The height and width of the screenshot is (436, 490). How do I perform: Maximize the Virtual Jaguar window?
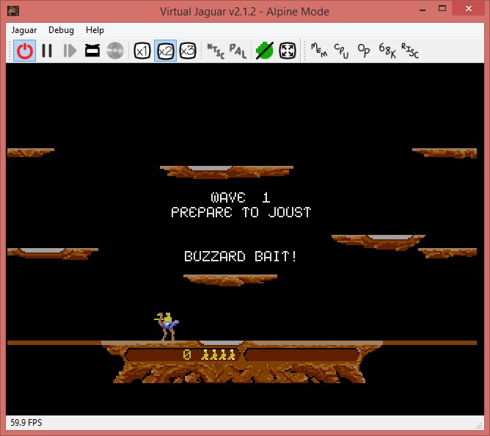click(442, 9)
